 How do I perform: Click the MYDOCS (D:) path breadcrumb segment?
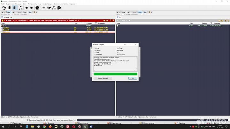[x=10, y=21]
